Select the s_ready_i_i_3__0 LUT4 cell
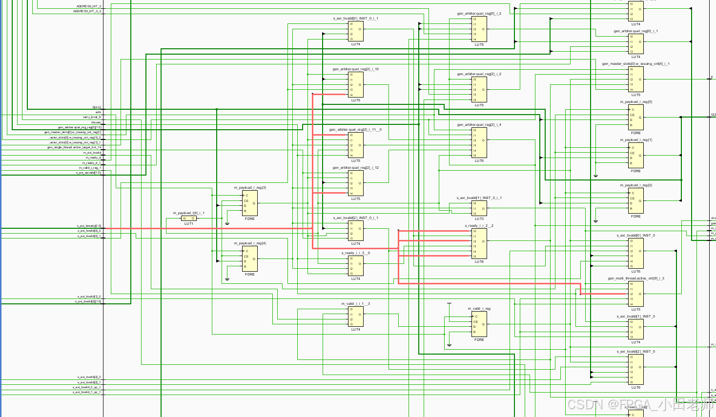Image resolution: width=716 pixels, height=417 pixels. pyautogui.click(x=356, y=266)
